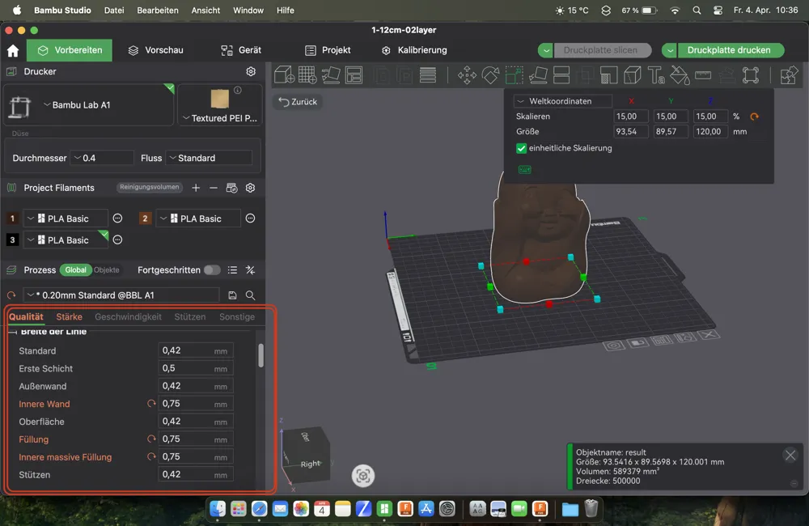This screenshot has height=526, width=809.
Task: Switch process scope to Objekte
Action: coord(106,270)
